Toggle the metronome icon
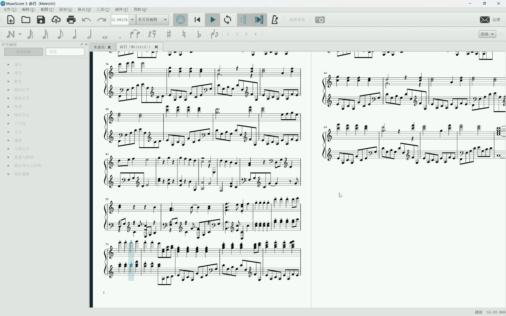This screenshot has width=506, height=316. pyautogui.click(x=275, y=20)
